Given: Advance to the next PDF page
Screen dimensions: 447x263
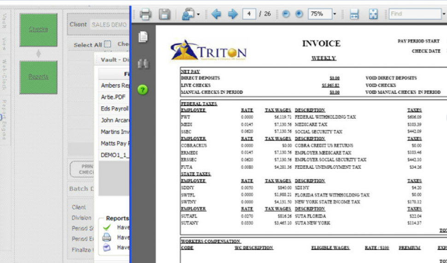Looking at the screenshot, I should 233,14.
